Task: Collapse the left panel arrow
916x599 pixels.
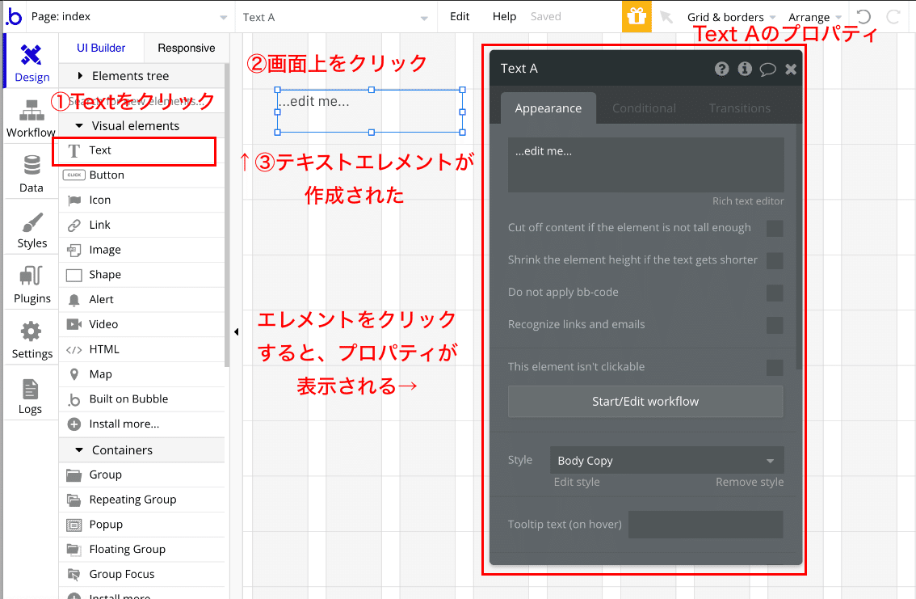Action: [236, 332]
